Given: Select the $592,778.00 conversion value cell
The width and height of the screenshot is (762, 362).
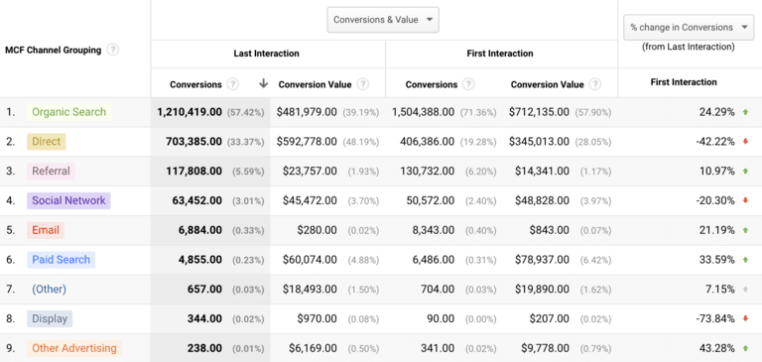Looking at the screenshot, I should tap(307, 142).
